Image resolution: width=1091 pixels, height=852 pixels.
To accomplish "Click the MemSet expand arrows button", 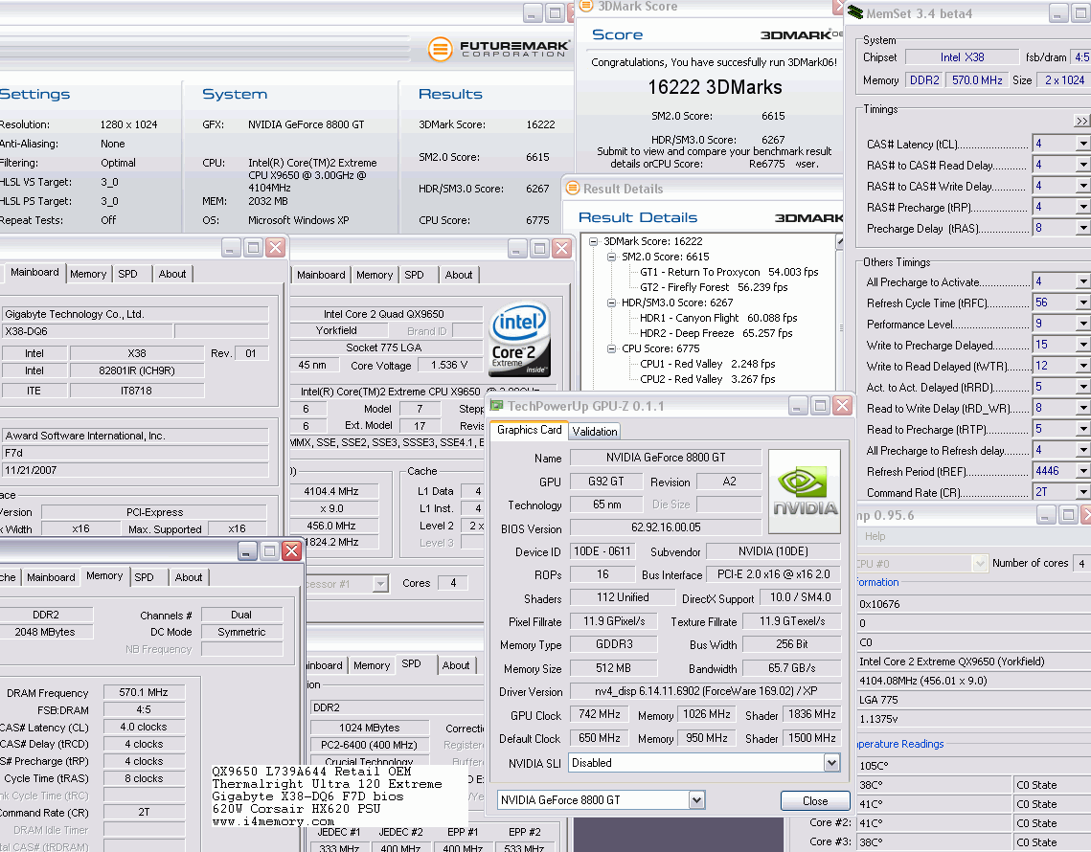I will 1082,121.
